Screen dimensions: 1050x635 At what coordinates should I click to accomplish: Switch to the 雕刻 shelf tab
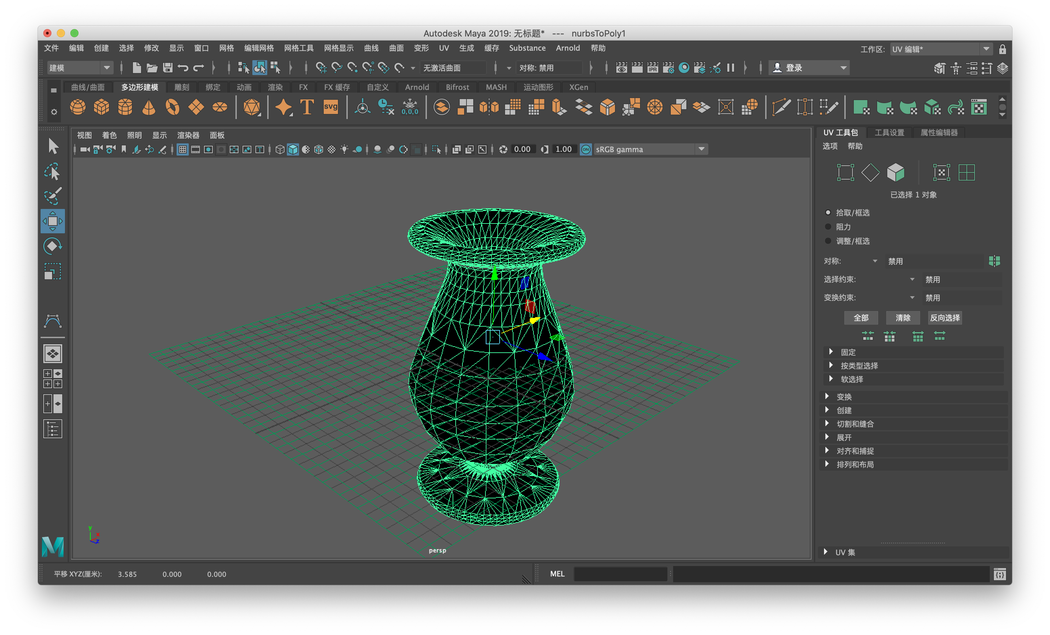click(182, 87)
